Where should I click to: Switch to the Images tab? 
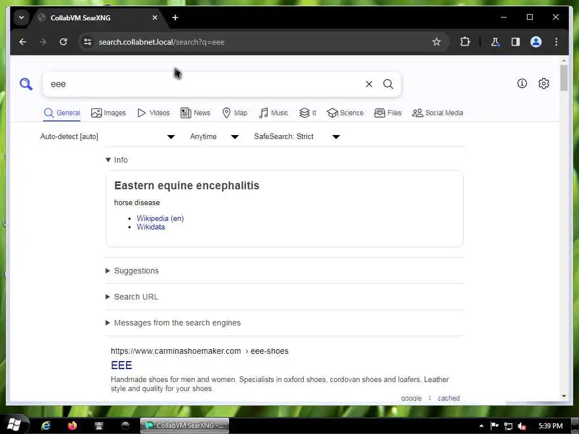(108, 113)
